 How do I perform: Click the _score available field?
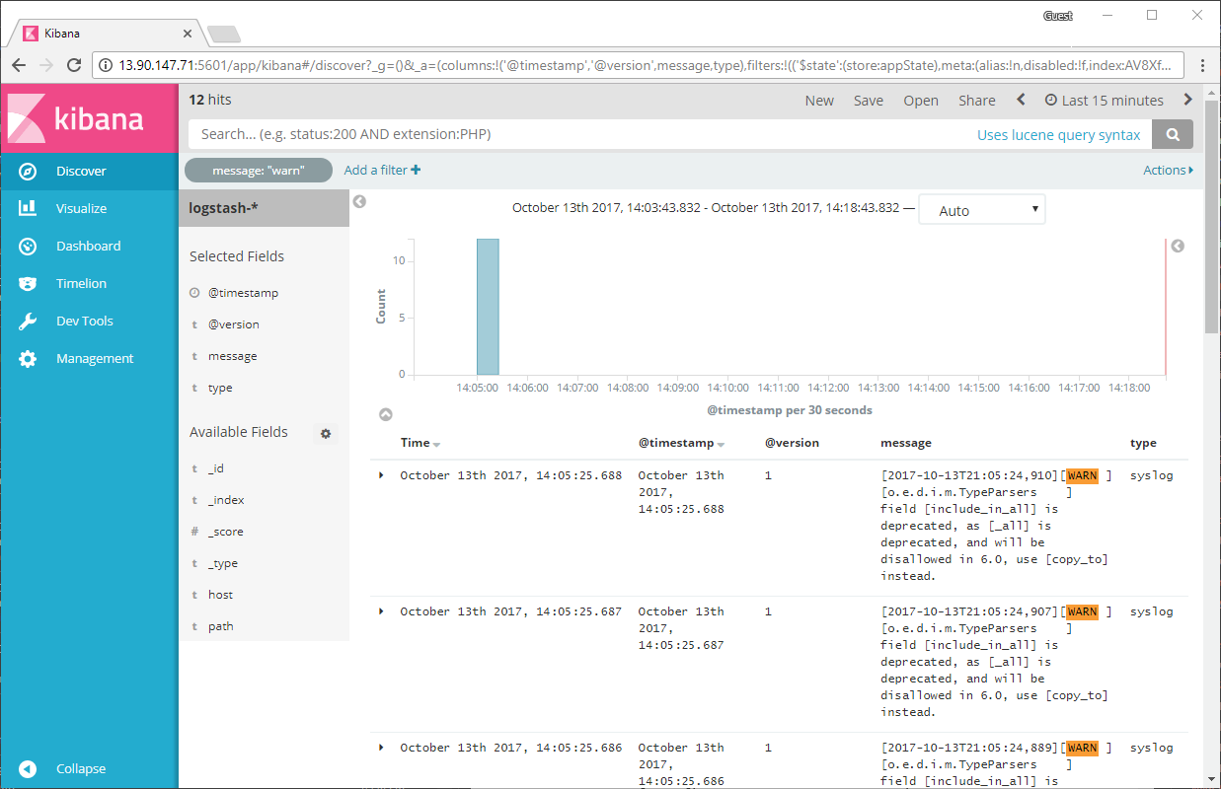(225, 532)
